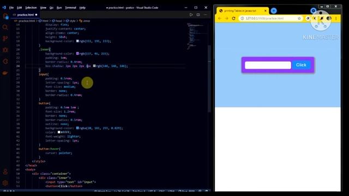349x196 pixels.
Task: Open the Manage gear icon in VS Code
Action: coord(5,183)
